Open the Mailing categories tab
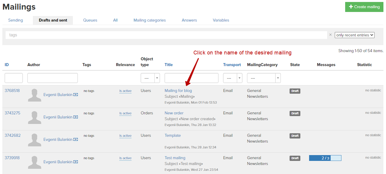This screenshot has width=386, height=174. point(150,20)
